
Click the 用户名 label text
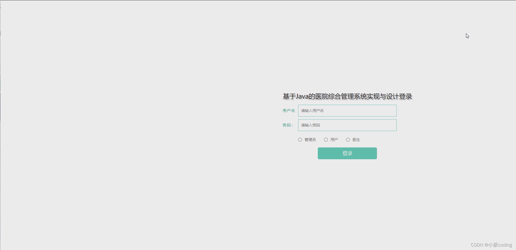289,111
